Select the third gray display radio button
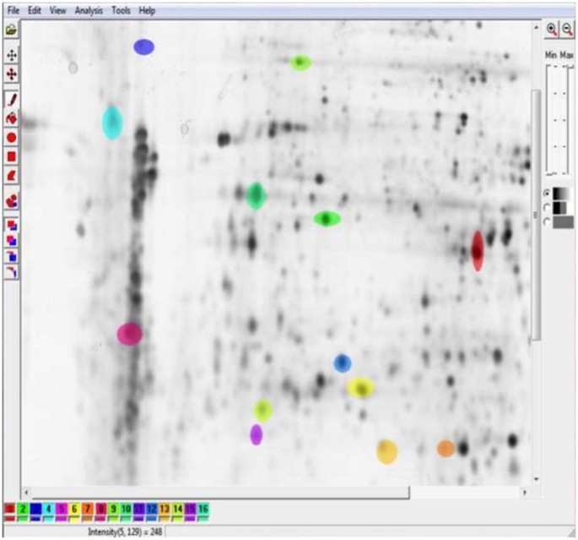Image resolution: width=578 pixels, height=540 pixels. pos(547,221)
